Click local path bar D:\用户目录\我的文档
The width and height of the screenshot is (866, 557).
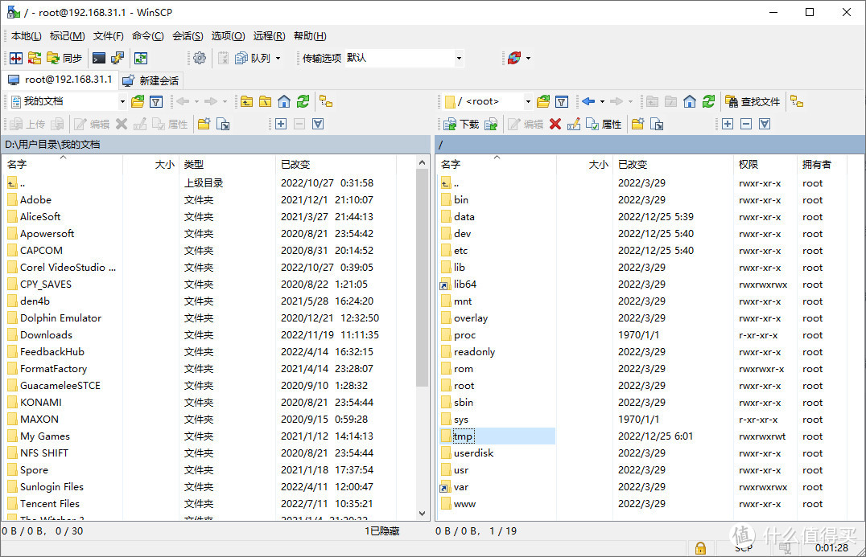click(216, 145)
